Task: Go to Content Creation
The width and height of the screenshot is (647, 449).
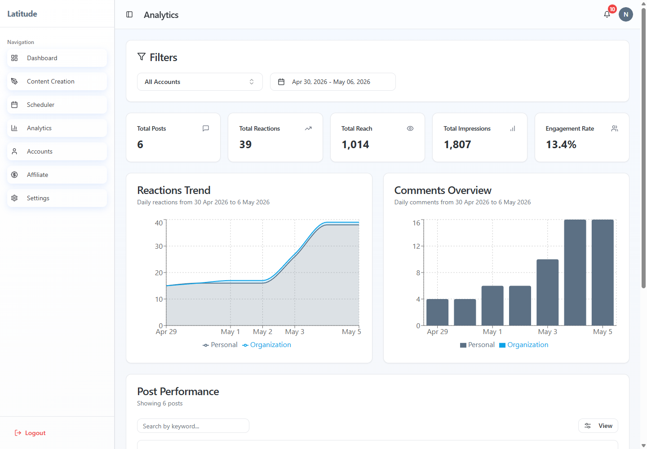Action: tap(57, 81)
